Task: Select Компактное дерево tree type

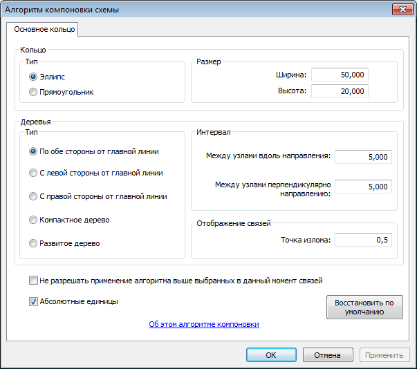Action: click(x=33, y=220)
